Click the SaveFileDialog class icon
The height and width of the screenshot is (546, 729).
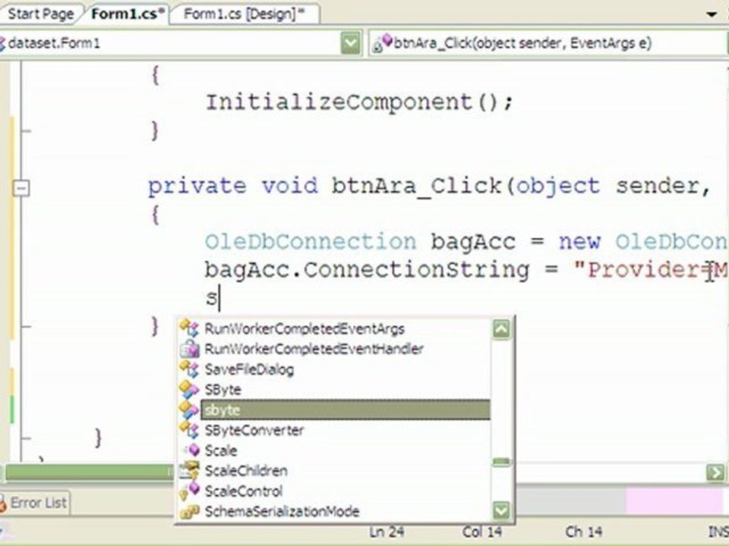[189, 369]
